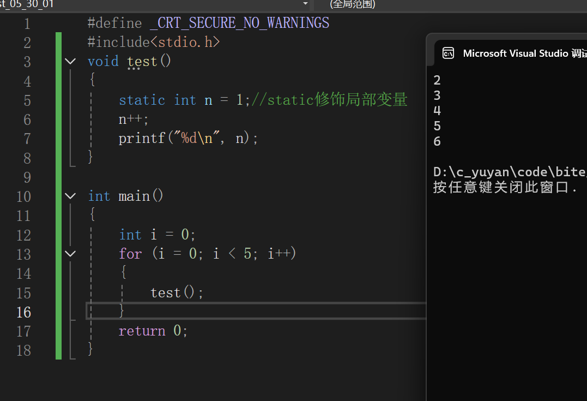Click the static int n = 1 declaration

click(184, 100)
